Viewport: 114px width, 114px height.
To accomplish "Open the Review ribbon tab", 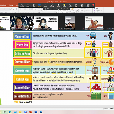I will pyautogui.click(x=11, y=5).
